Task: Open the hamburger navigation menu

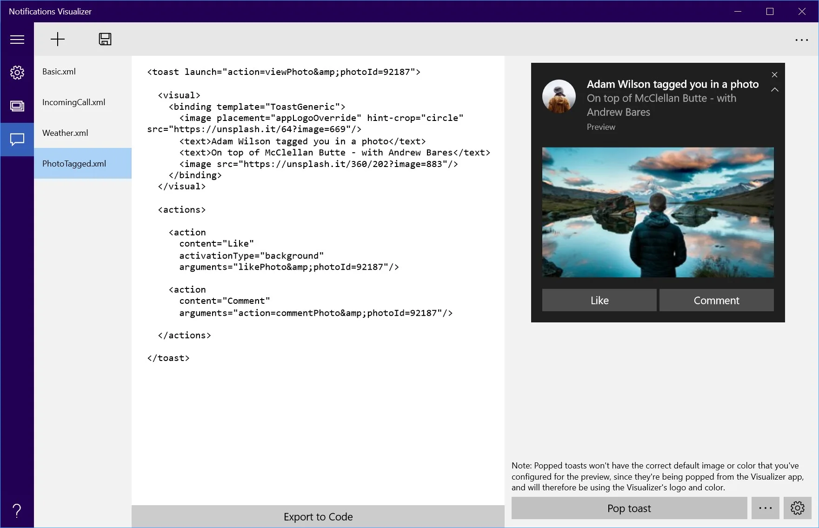Action: point(17,40)
